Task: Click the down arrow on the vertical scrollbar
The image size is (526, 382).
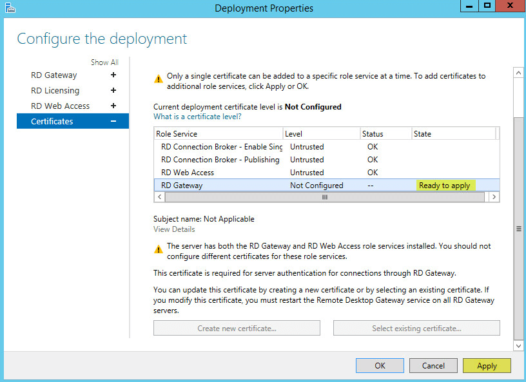Action: [x=518, y=345]
